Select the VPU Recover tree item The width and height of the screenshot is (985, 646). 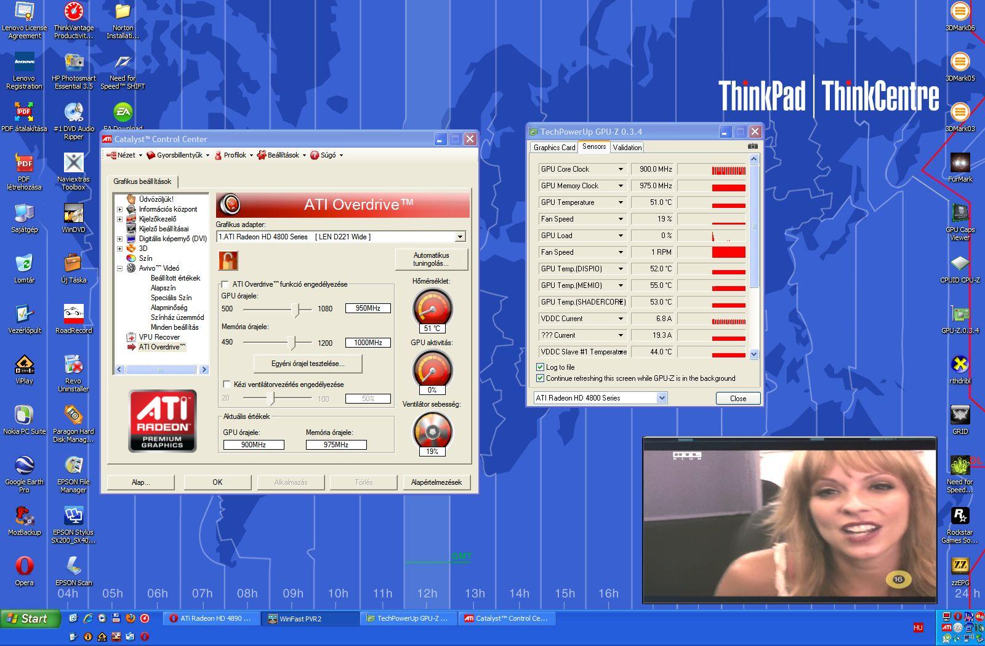coord(159,337)
